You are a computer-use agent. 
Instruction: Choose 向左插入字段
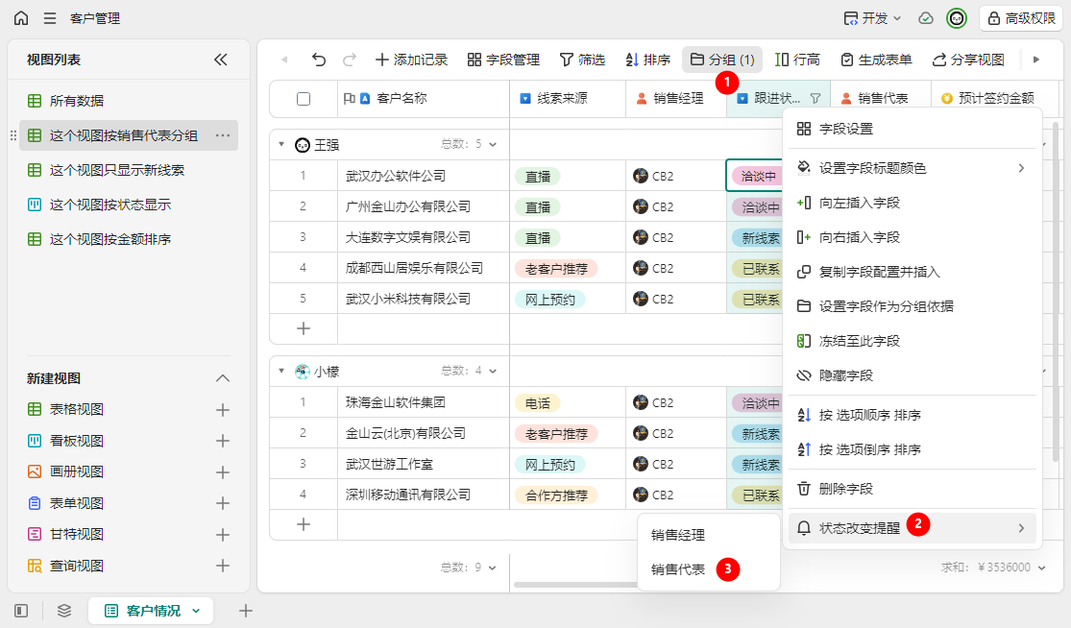pos(913,203)
